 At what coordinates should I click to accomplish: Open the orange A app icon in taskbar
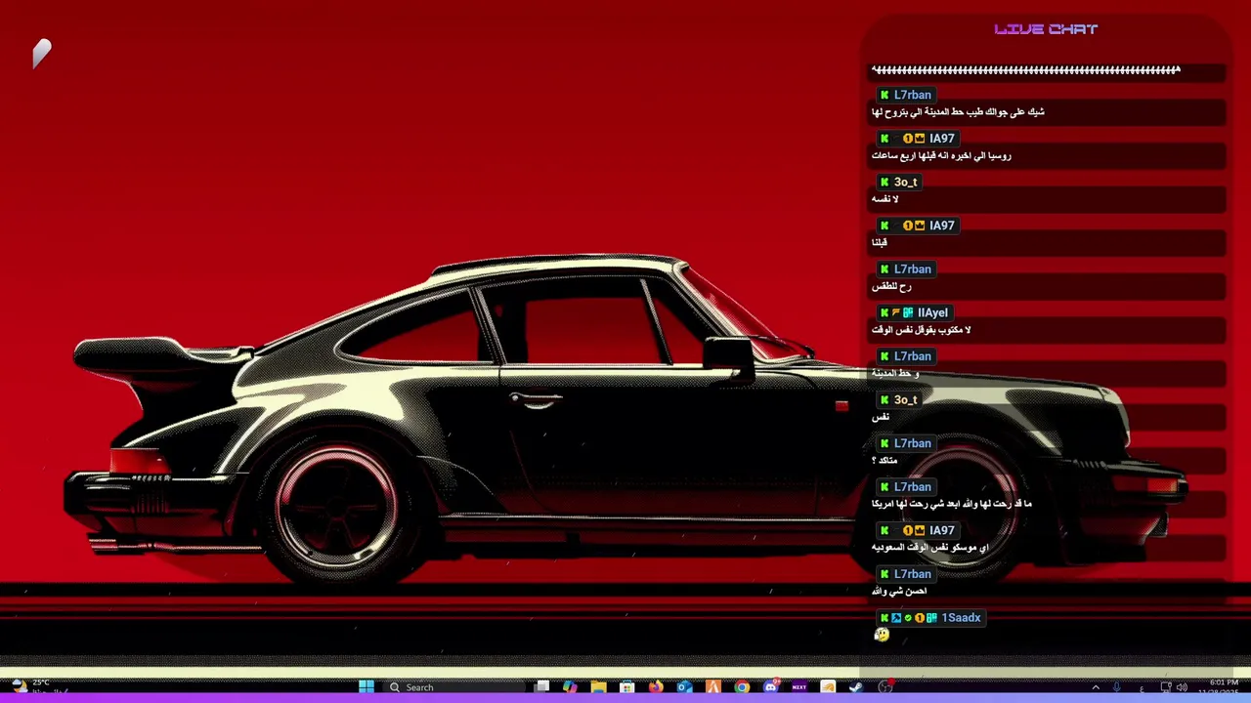click(712, 687)
